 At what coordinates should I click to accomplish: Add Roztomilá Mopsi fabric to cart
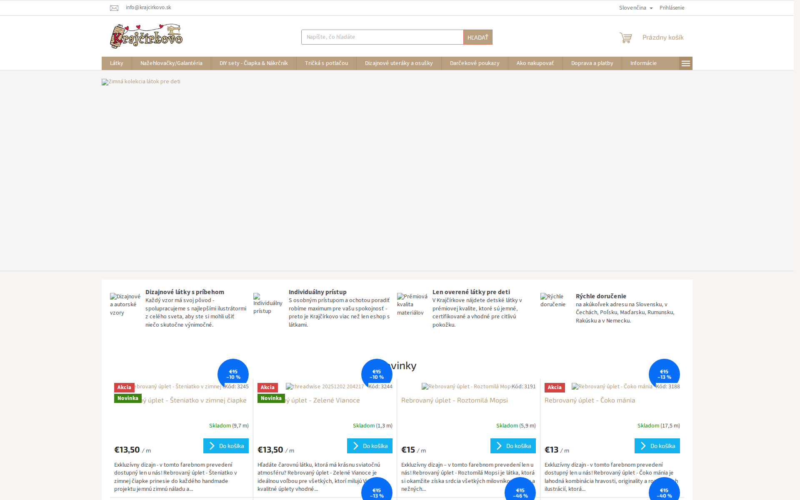[513, 446]
